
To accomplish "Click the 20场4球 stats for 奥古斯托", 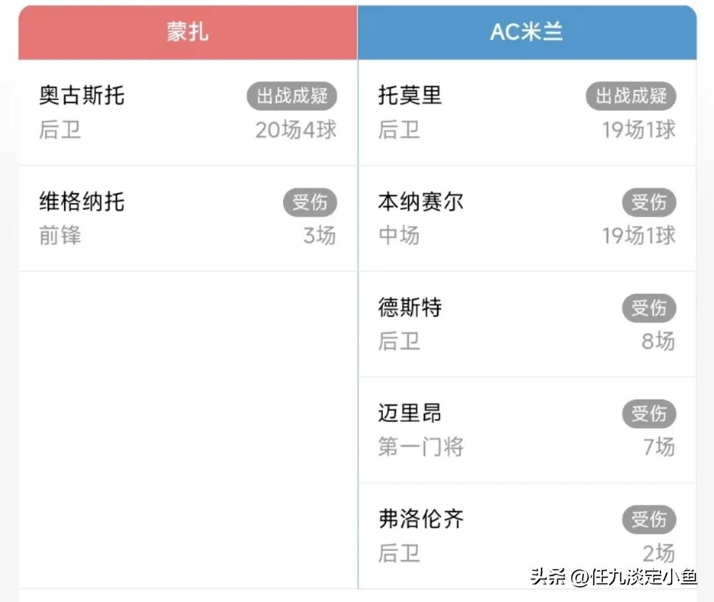I will (x=294, y=131).
